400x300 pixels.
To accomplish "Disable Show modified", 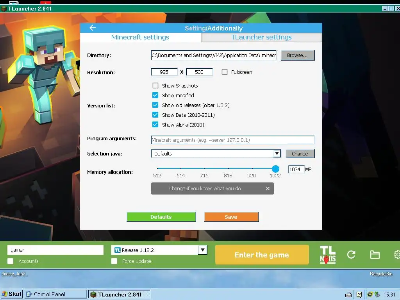I will tap(155, 95).
